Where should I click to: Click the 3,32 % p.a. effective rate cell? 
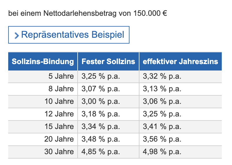(x=162, y=77)
